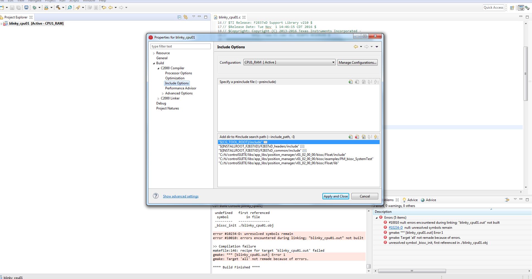Edit the selected include search path
This screenshot has width=532, height=279.
[x=363, y=137]
